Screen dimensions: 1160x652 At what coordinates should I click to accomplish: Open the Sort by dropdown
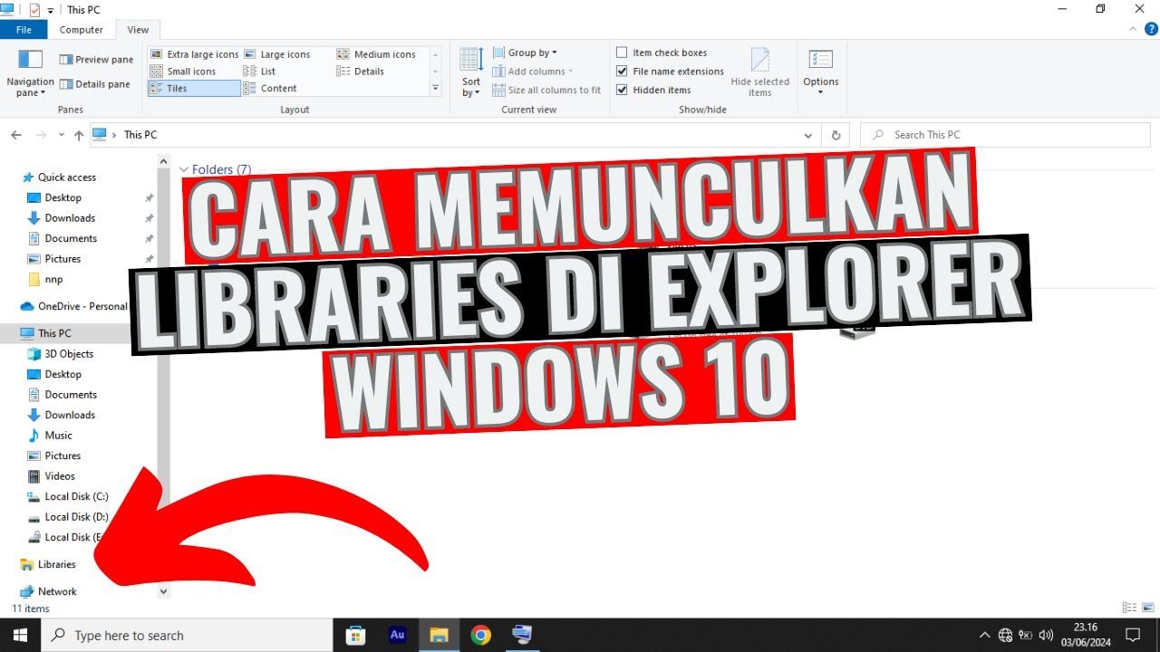471,72
